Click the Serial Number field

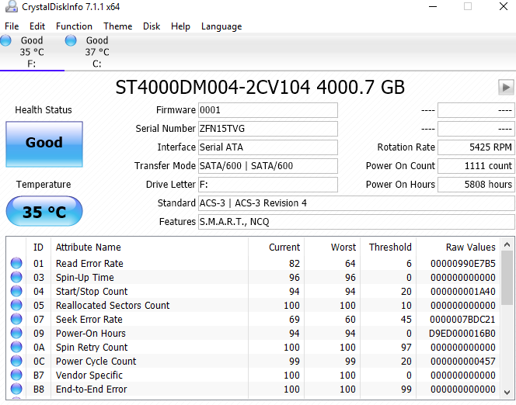[x=268, y=129]
